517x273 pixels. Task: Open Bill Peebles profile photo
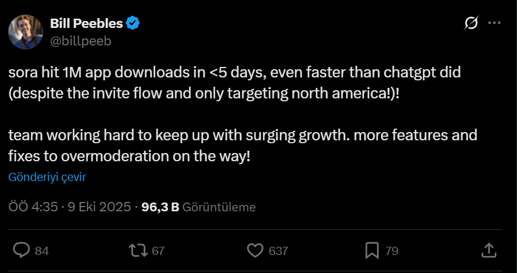[x=25, y=32]
